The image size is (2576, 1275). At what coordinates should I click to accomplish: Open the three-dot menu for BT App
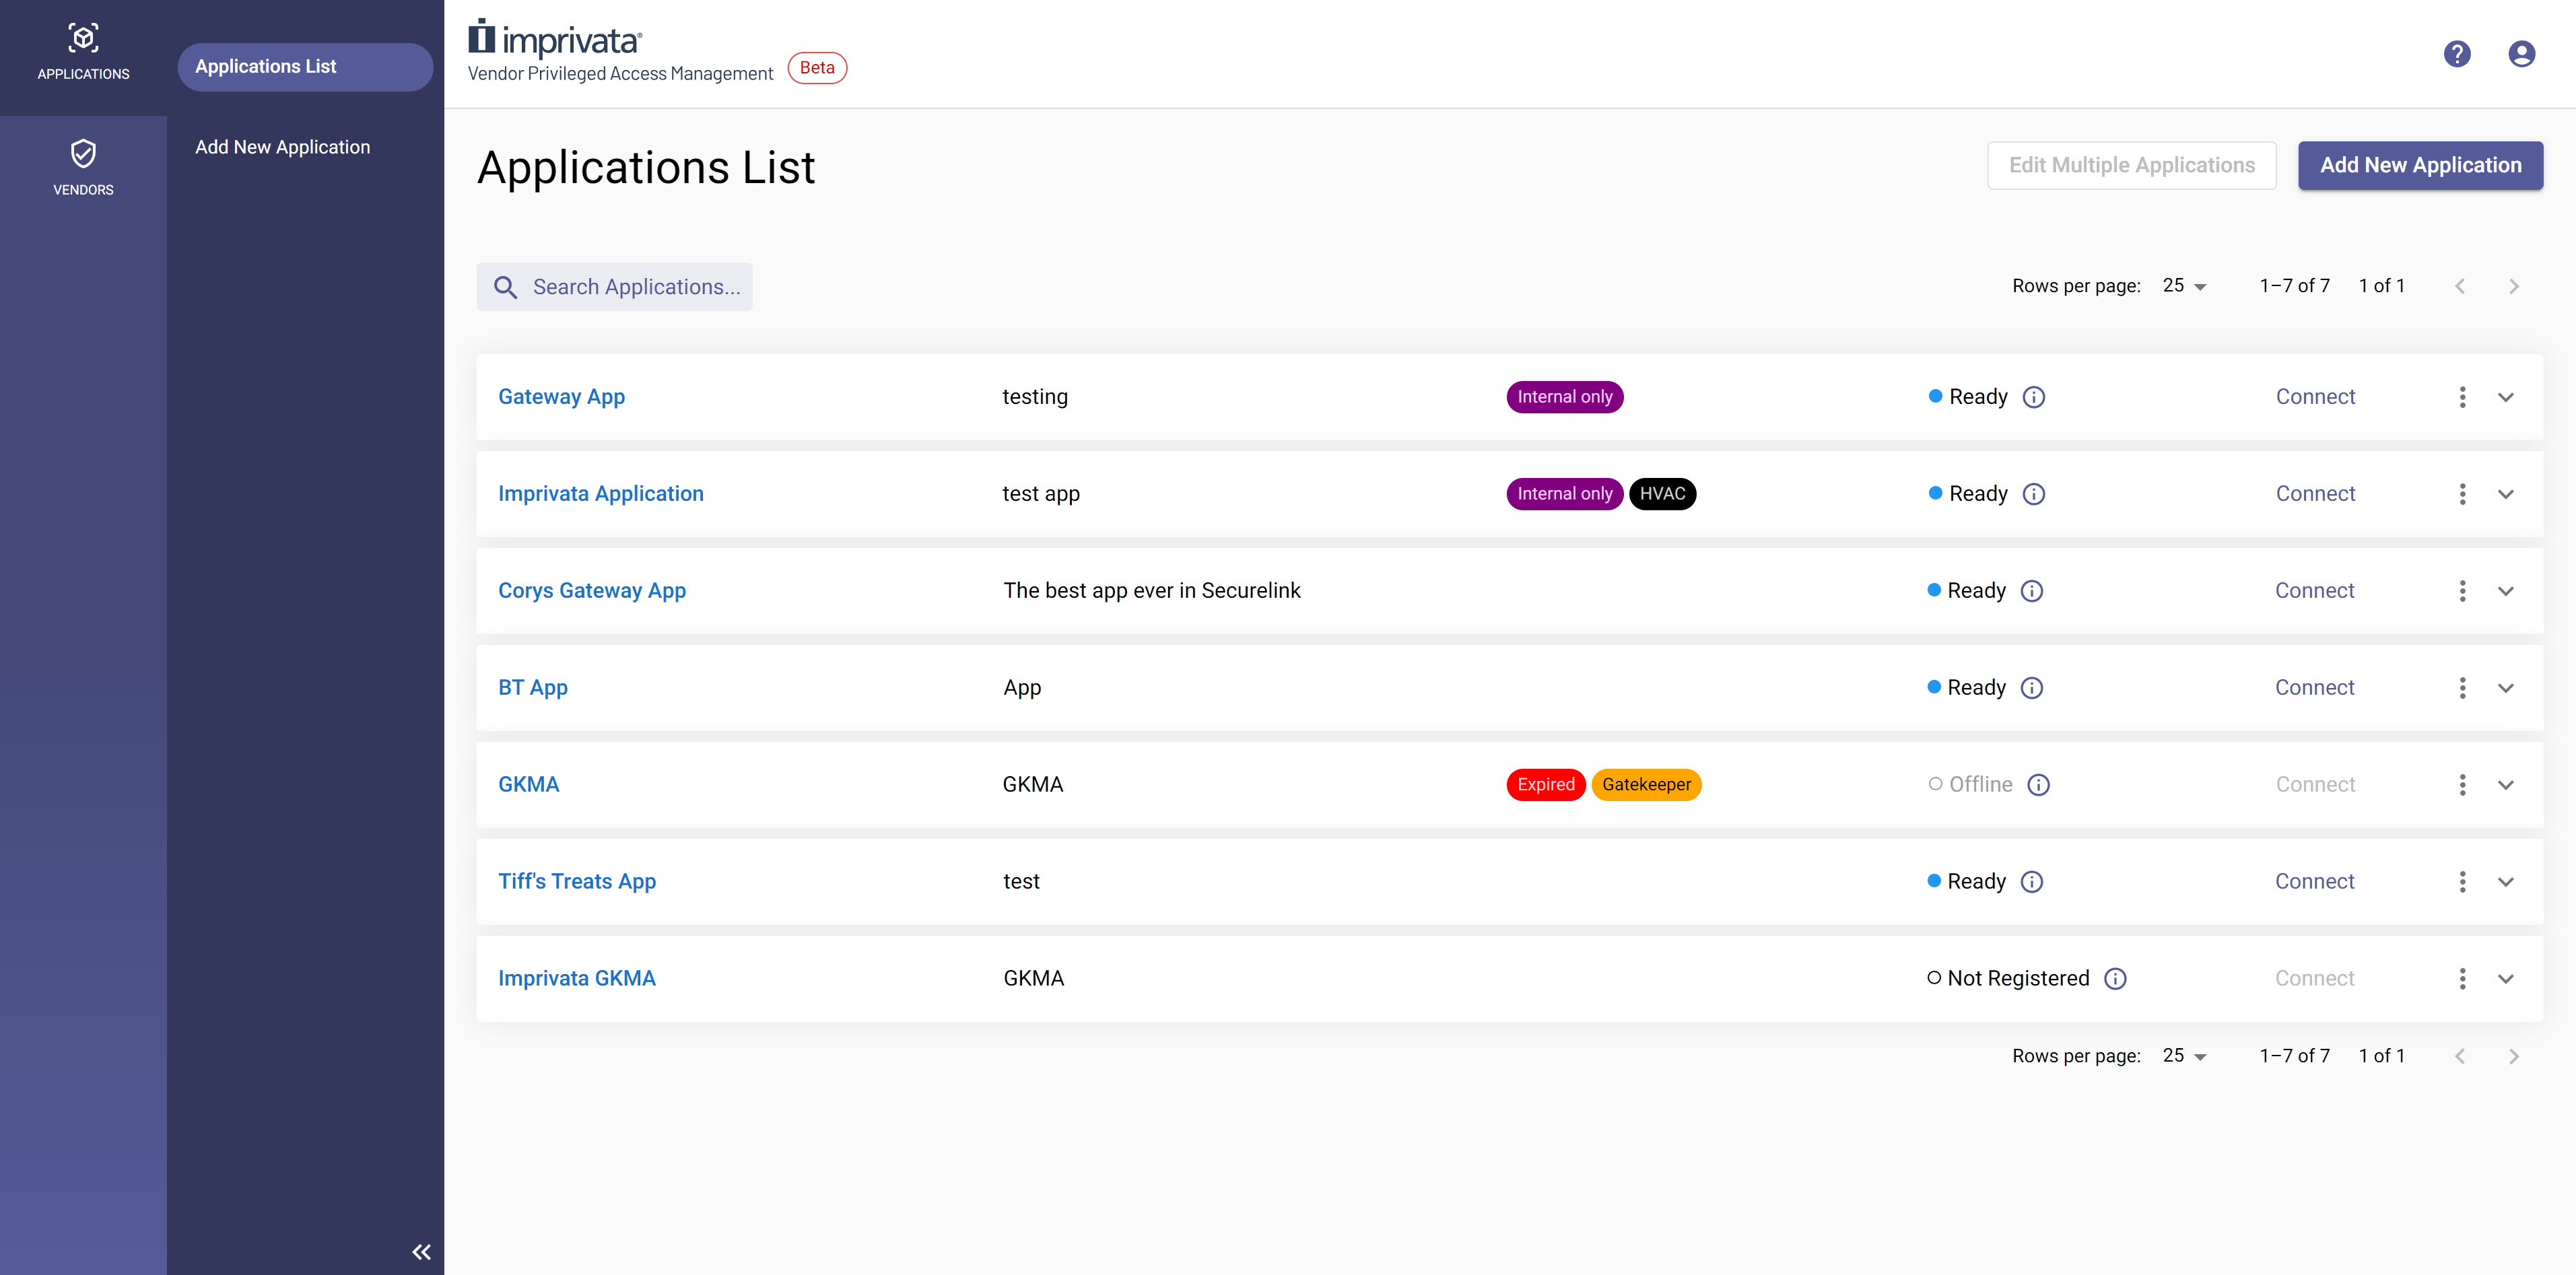coord(2462,688)
